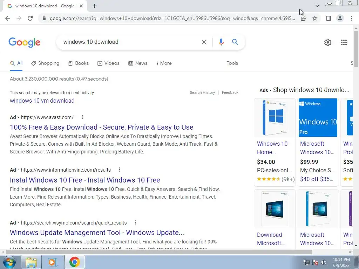
Task: Expand the tab search chevron
Action: tap(317, 6)
